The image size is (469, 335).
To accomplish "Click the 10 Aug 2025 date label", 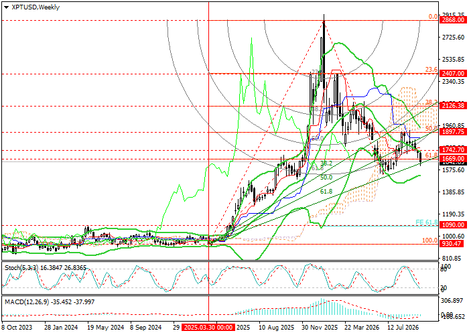I will point(277,327).
